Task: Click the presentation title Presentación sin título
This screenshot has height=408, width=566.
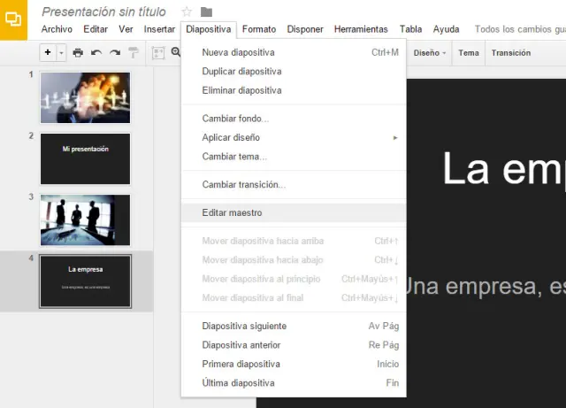Action: coord(103,12)
